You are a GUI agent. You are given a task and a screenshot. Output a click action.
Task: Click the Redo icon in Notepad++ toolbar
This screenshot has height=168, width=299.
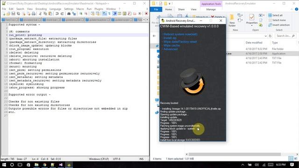(x=62, y=14)
